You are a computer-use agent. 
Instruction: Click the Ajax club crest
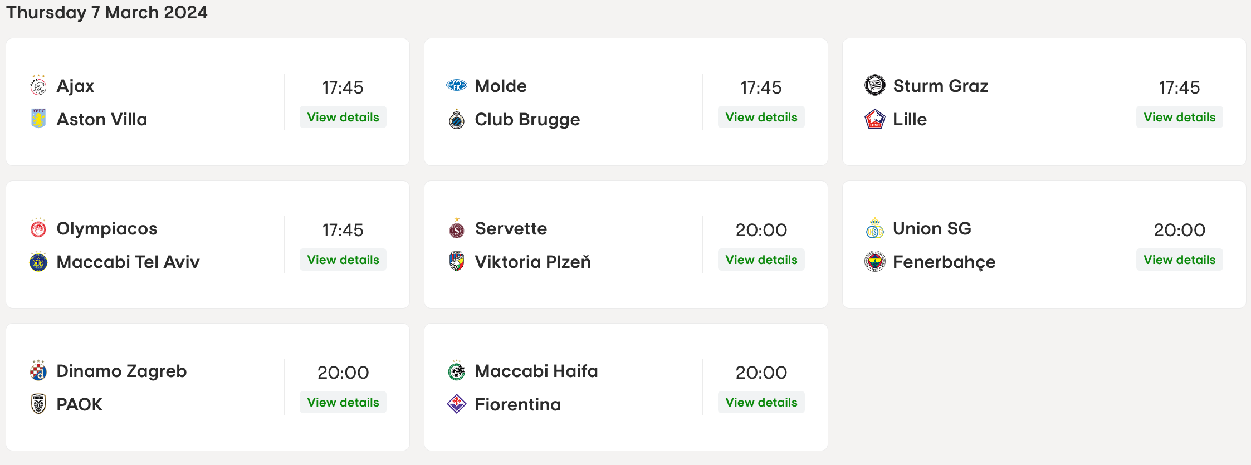point(38,86)
